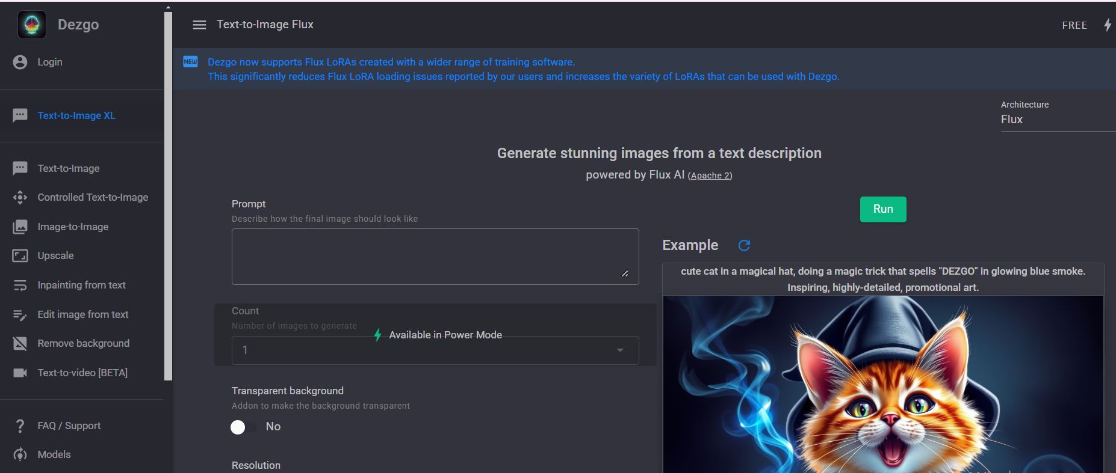The width and height of the screenshot is (1116, 473).
Task: Click the Upscale frame icon
Action: pyautogui.click(x=20, y=255)
